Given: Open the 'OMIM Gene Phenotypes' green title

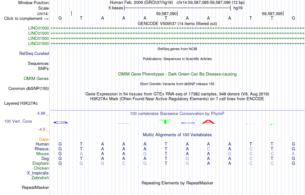Looking at the screenshot, I should (177, 74).
